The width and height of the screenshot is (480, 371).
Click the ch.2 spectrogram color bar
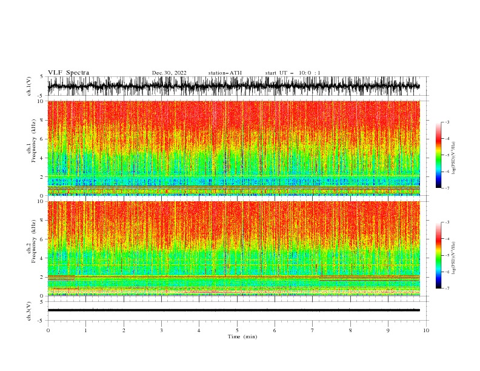point(438,255)
